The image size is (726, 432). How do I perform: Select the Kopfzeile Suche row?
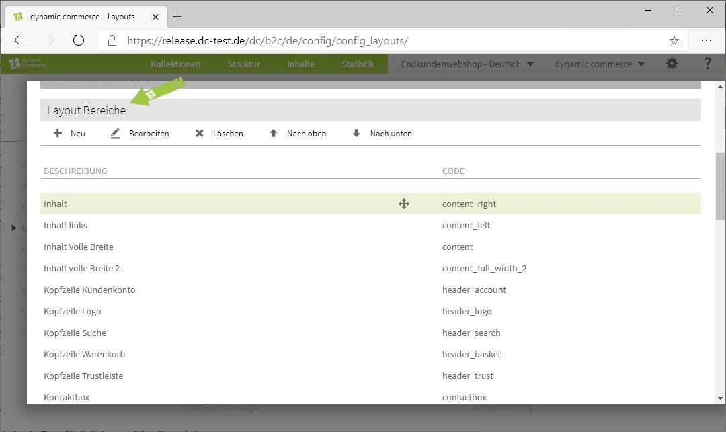[x=370, y=333]
